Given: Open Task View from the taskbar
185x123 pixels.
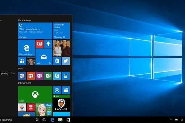Looking at the screenshot, I should point(44,120).
